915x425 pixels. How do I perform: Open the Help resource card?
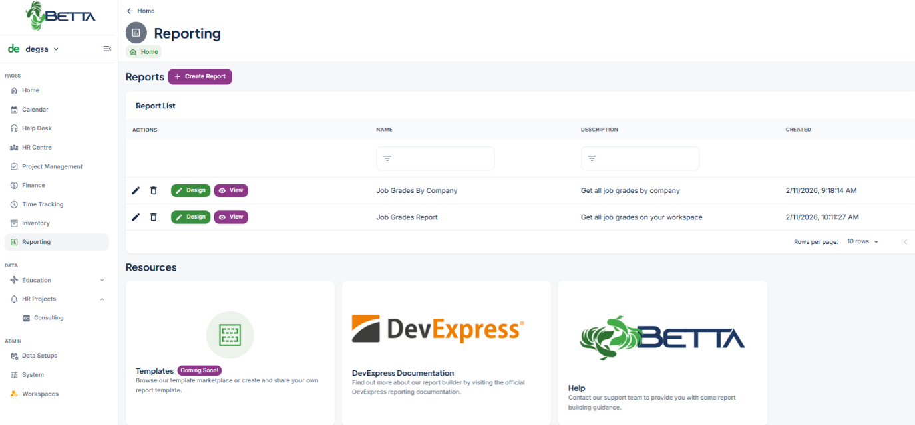pos(662,353)
